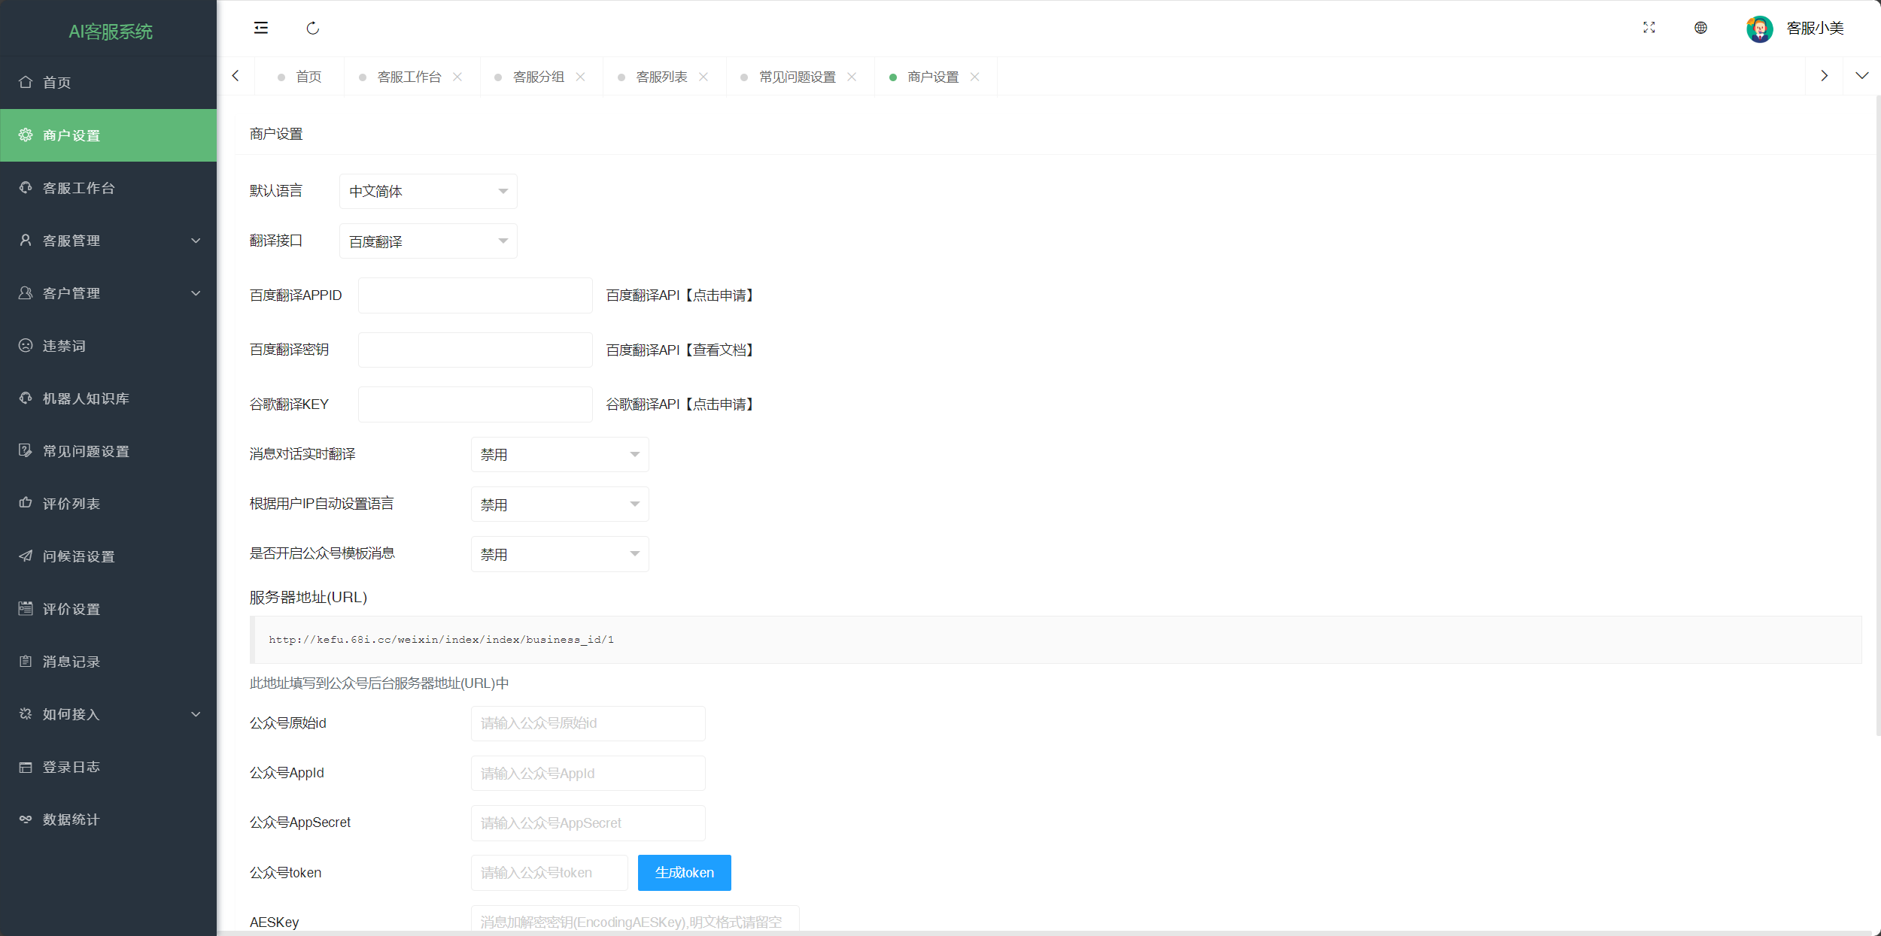Open the 翻译接口 dropdown
This screenshot has height=936, width=1881.
tap(428, 241)
